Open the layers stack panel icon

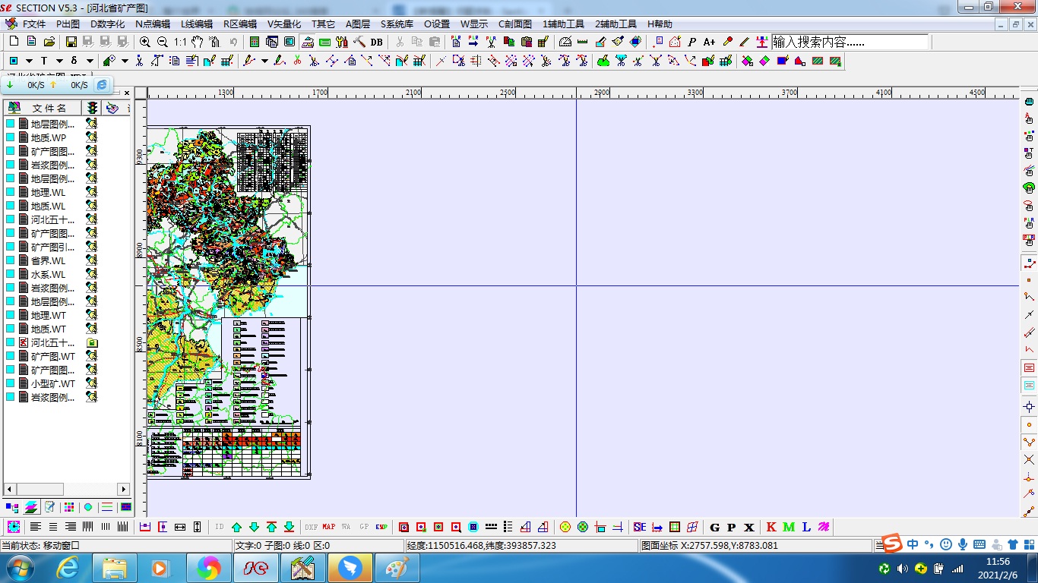[31, 507]
